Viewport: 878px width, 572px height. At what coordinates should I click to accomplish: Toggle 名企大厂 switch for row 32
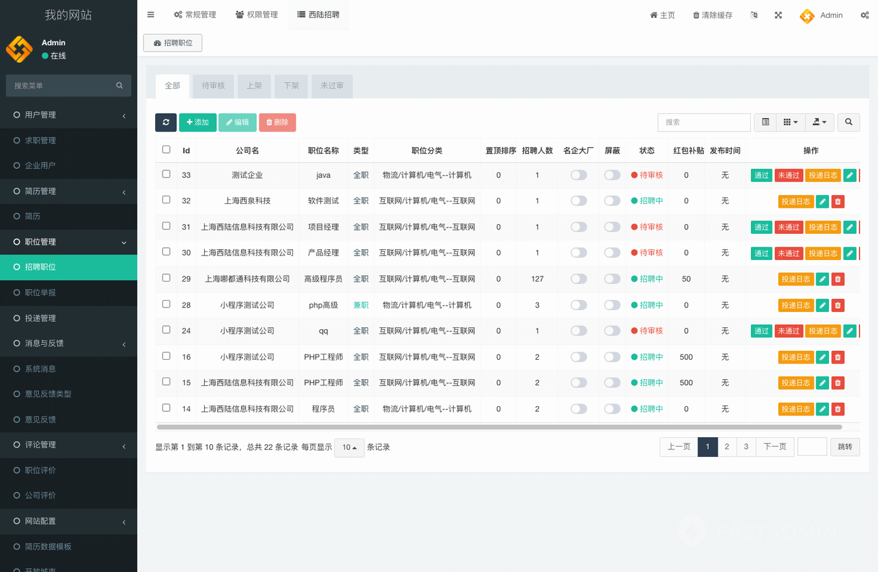(579, 201)
